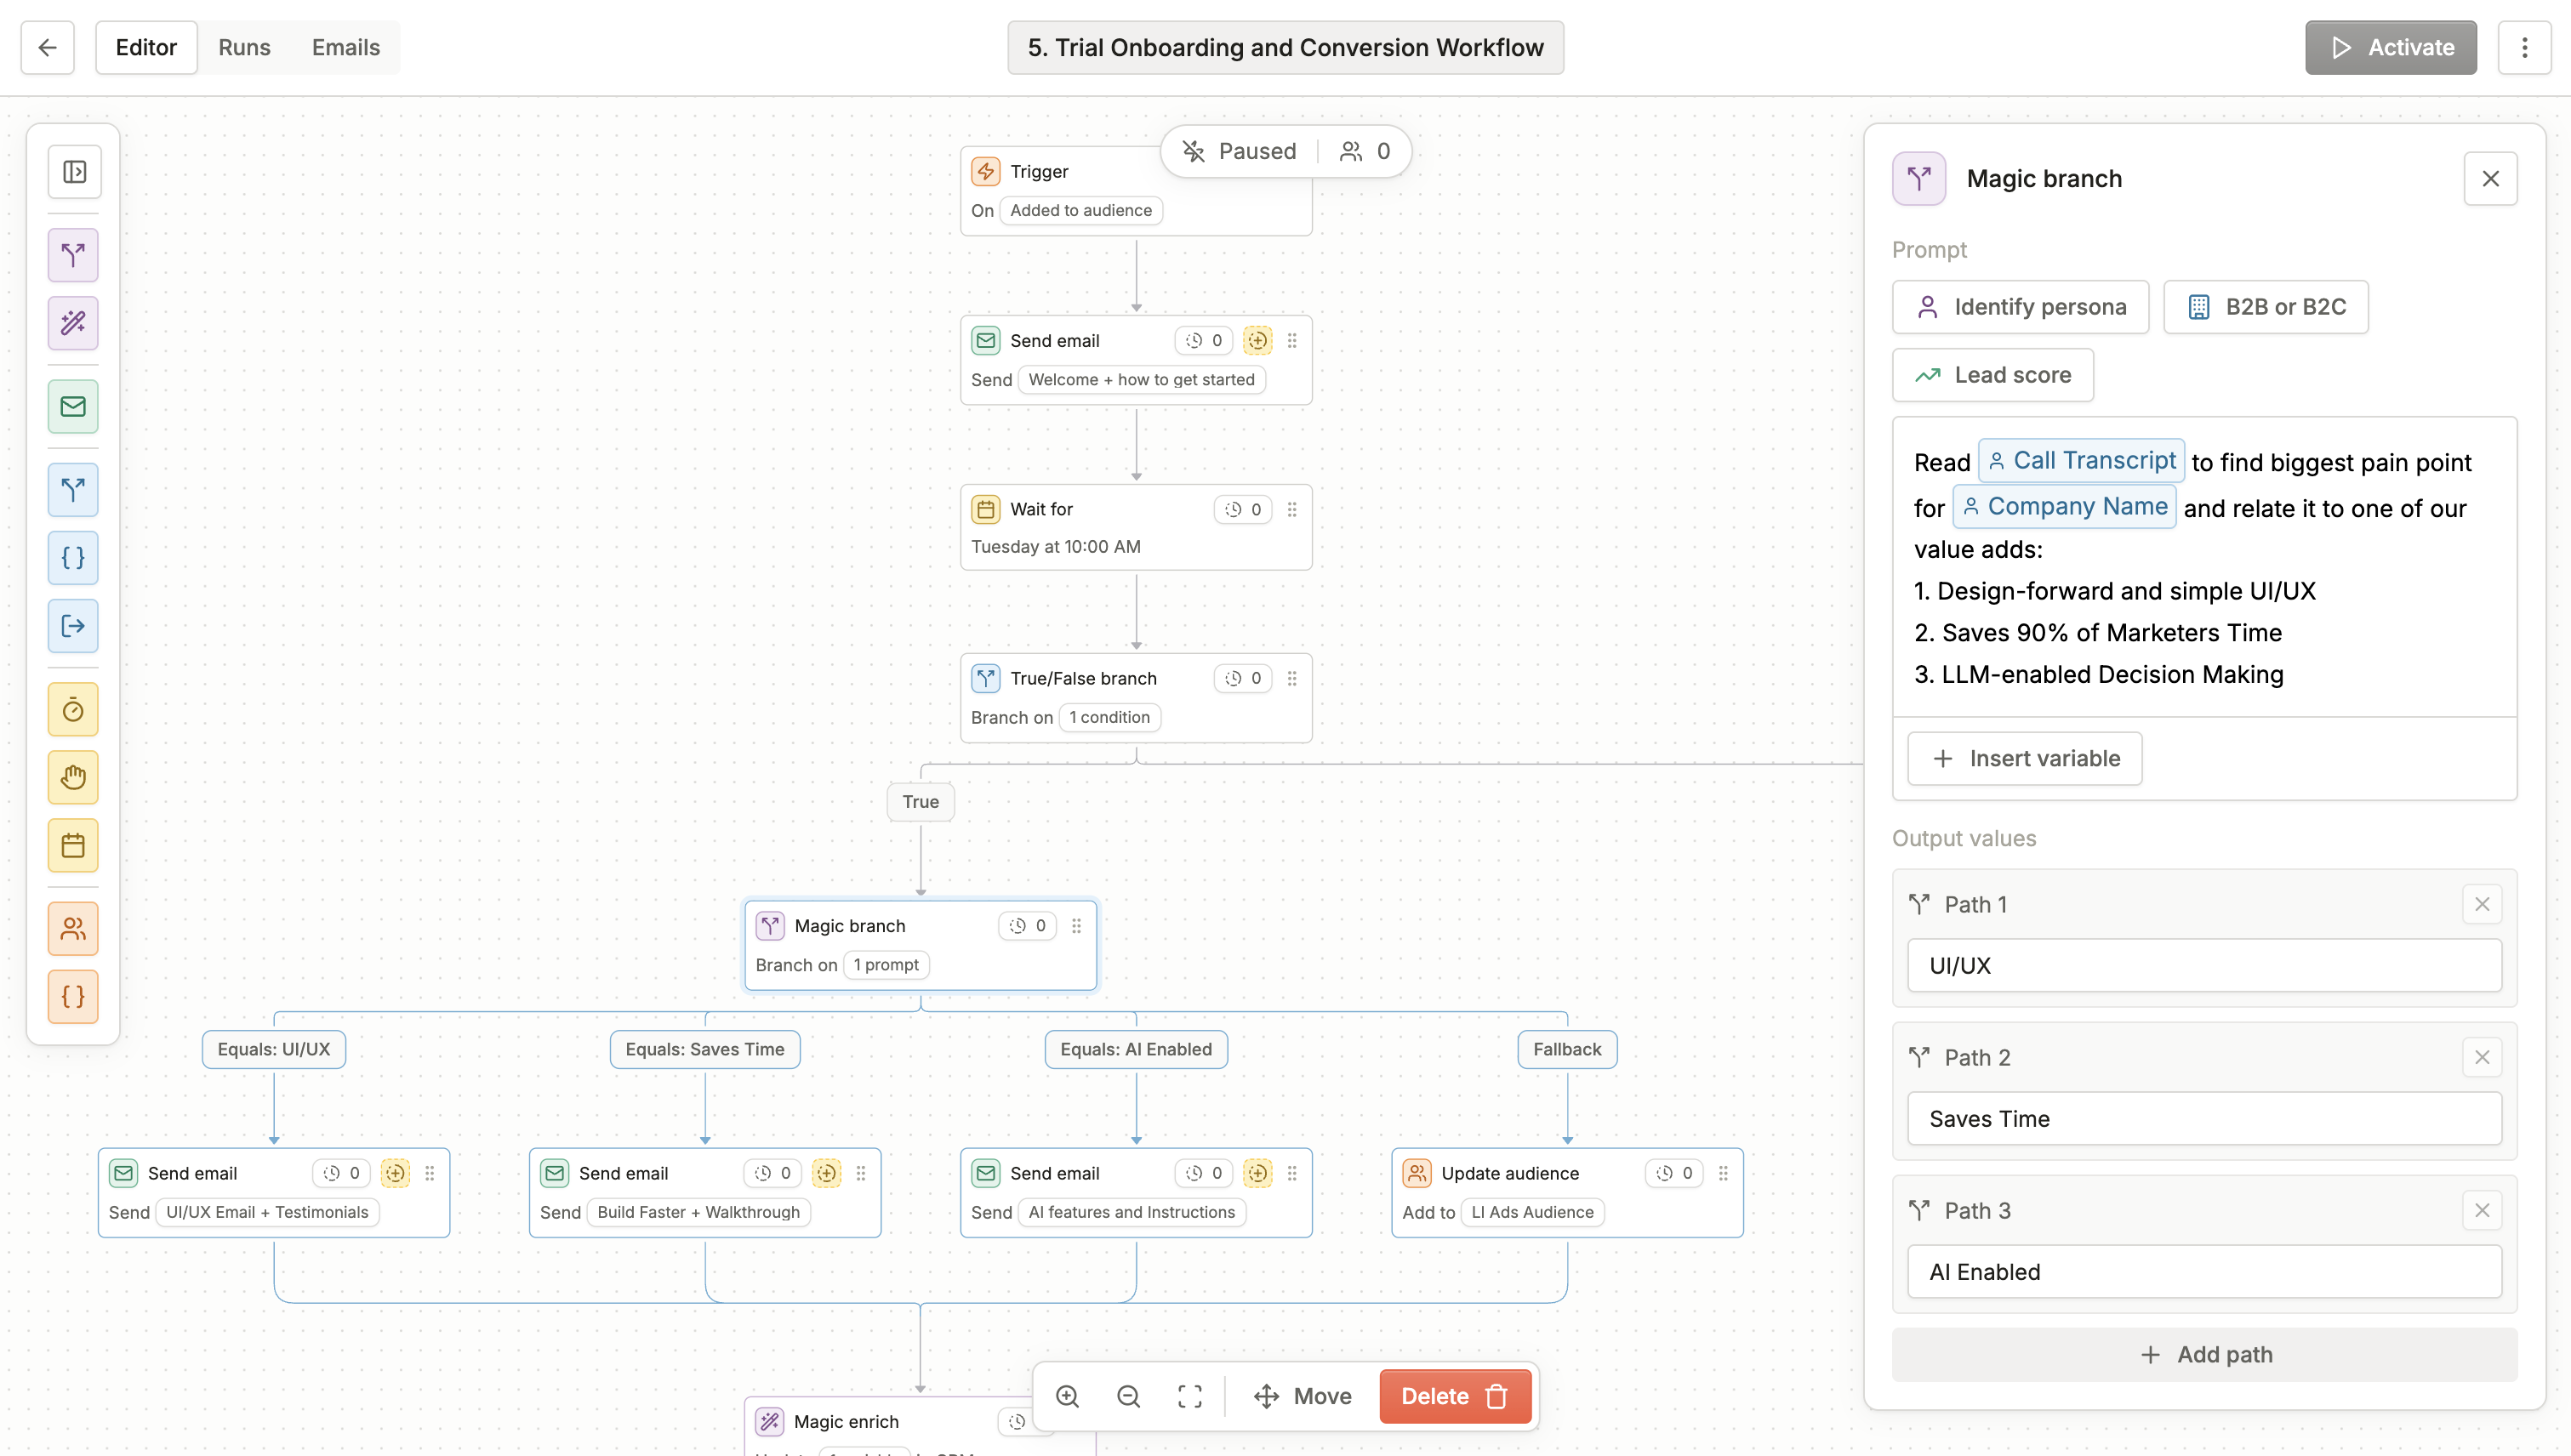2571x1456 pixels.
Task: Open the Insert variable picker
Action: pyautogui.click(x=2025, y=758)
